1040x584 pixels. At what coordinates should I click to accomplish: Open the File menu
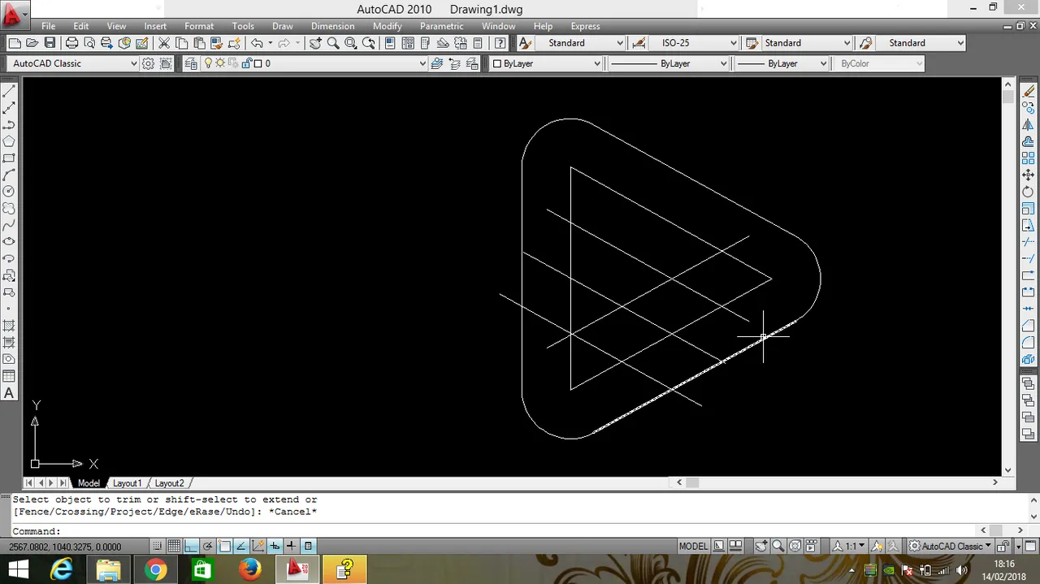[49, 26]
